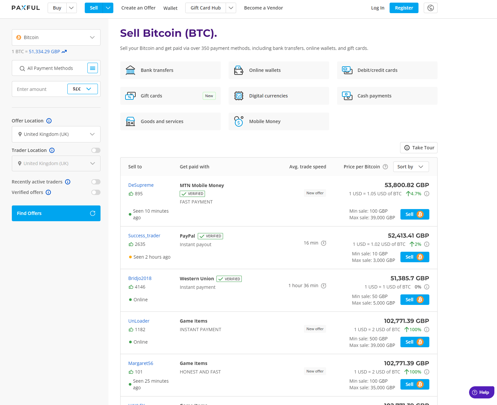Click the Register button
497x405 pixels.
pyautogui.click(x=404, y=8)
